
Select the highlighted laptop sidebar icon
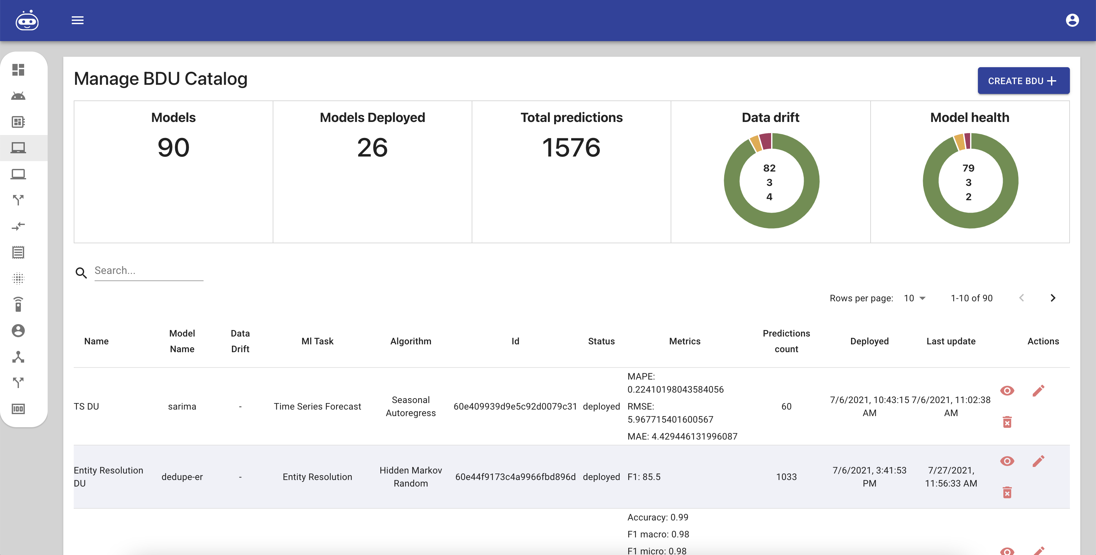18,148
